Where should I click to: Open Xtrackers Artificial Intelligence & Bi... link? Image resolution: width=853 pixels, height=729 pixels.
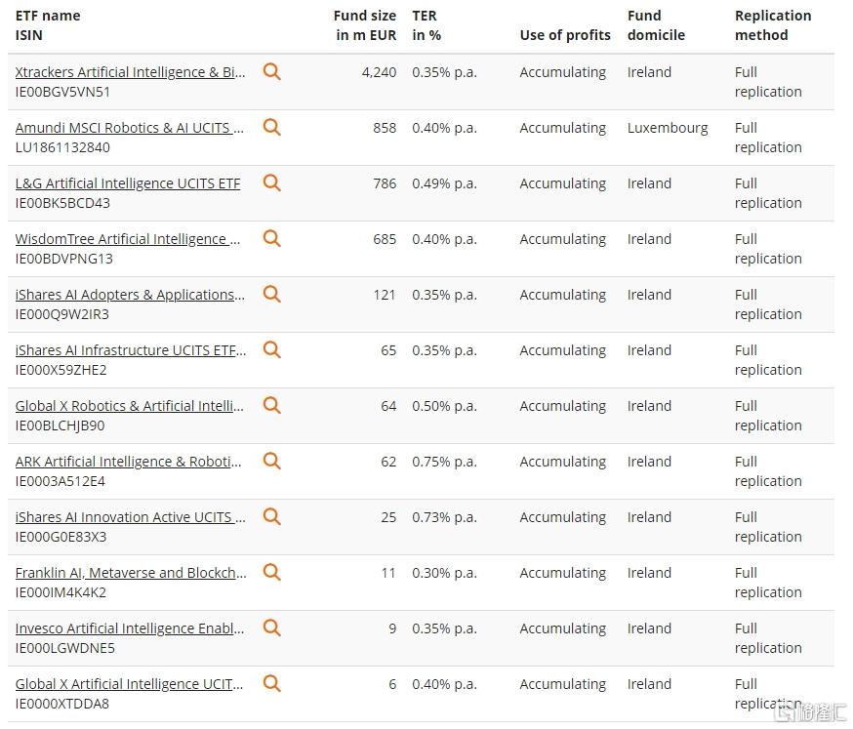130,72
